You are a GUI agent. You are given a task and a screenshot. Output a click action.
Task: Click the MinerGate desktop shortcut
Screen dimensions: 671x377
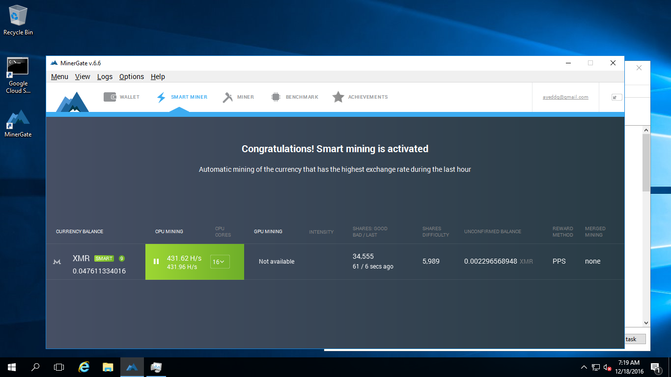(18, 124)
